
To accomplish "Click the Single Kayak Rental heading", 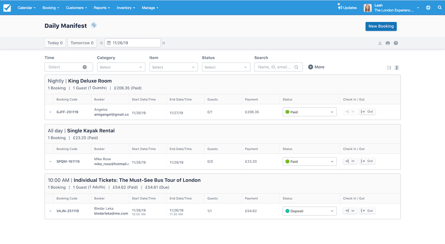I will pos(91,131).
